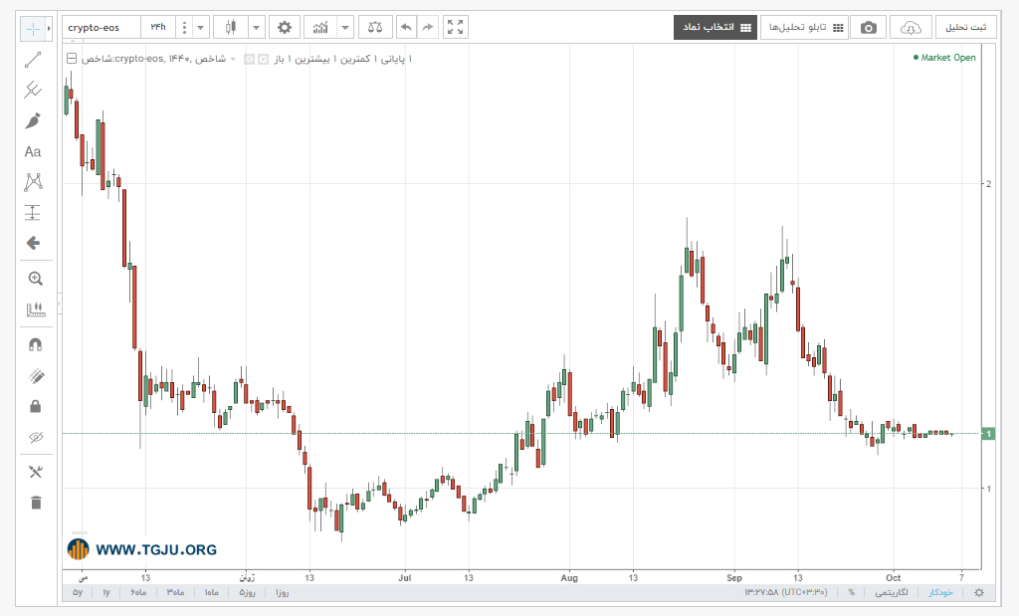
Task: Click the ثبت تحلیل button
Action: click(x=965, y=27)
